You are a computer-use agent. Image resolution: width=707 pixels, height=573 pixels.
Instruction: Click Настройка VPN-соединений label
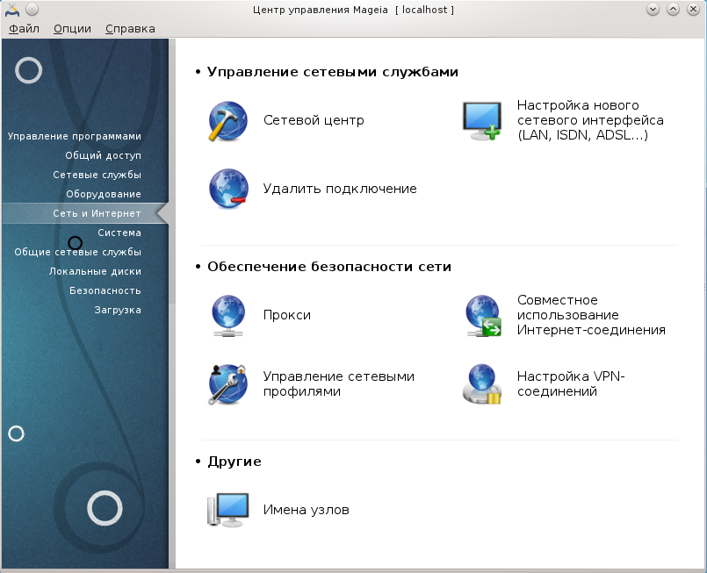coord(571,383)
